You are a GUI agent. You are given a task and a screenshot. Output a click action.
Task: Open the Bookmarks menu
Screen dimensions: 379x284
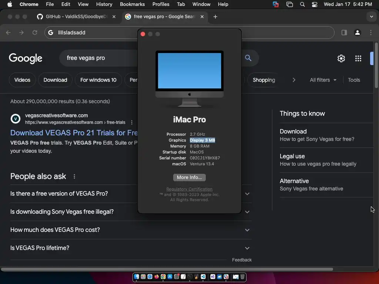tap(132, 4)
